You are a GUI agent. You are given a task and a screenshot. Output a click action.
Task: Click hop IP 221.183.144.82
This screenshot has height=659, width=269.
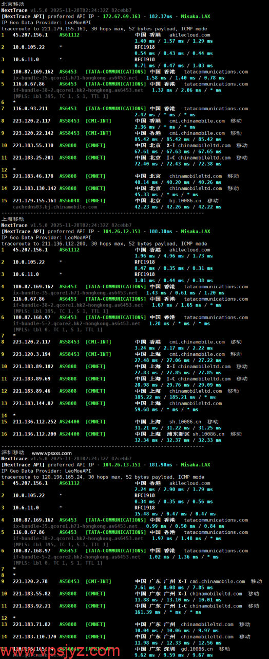click(x=33, y=404)
